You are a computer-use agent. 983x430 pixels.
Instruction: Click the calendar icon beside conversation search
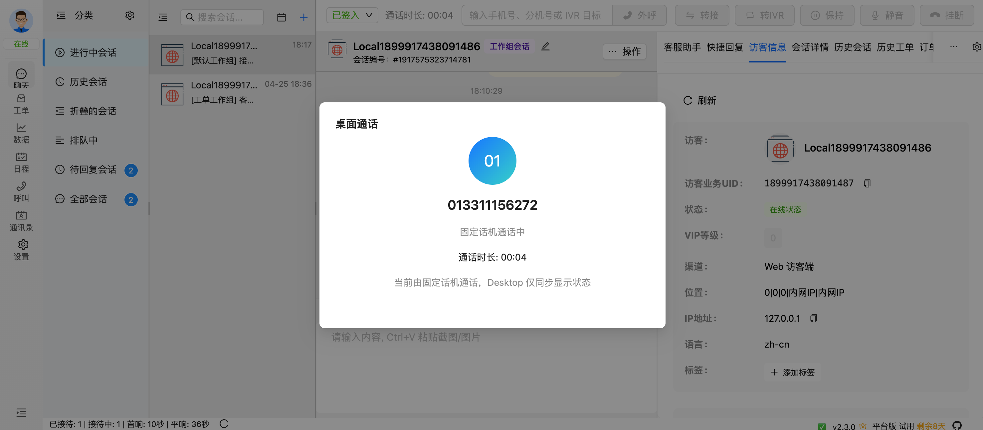click(281, 17)
